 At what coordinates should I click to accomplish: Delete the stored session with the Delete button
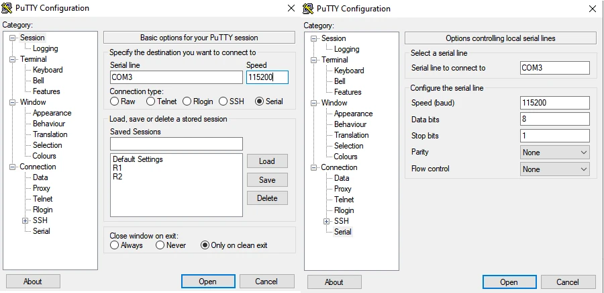tap(266, 198)
